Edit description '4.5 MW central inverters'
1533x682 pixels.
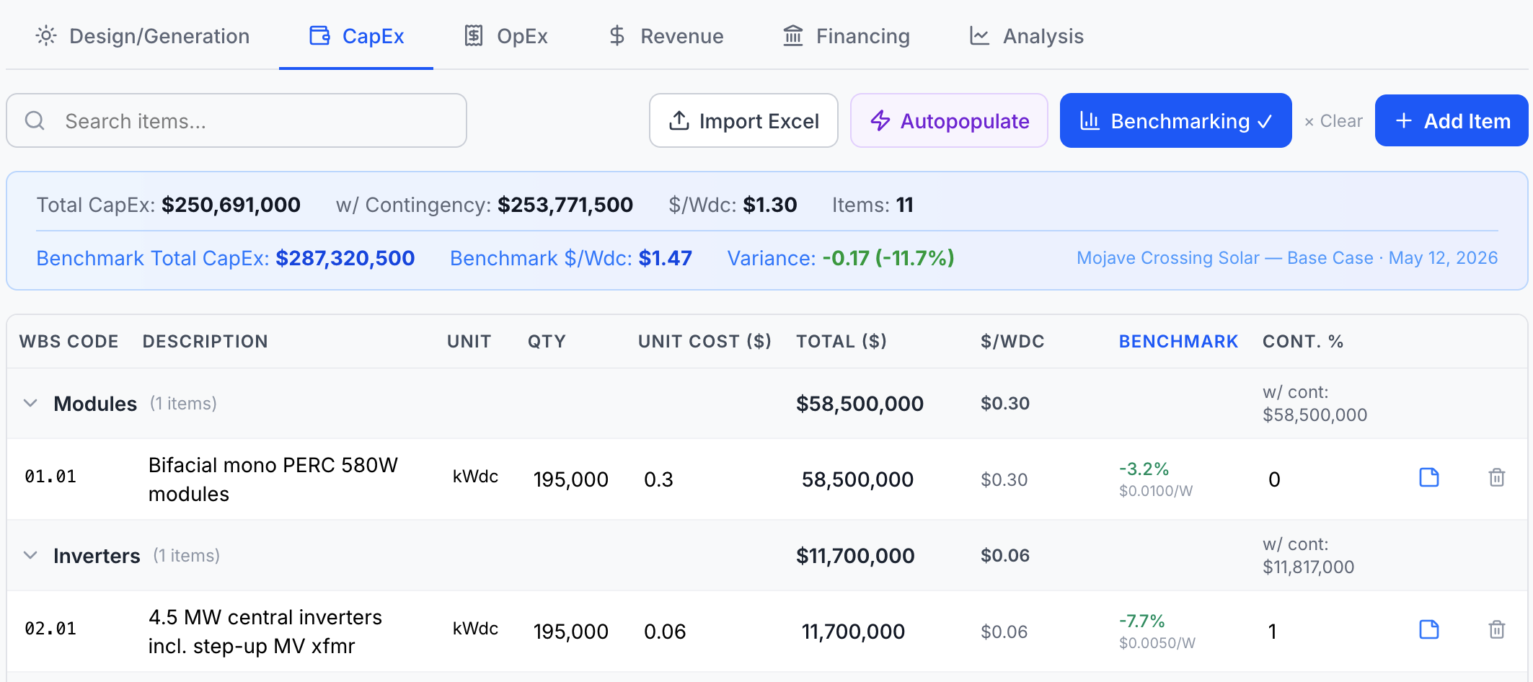(265, 632)
